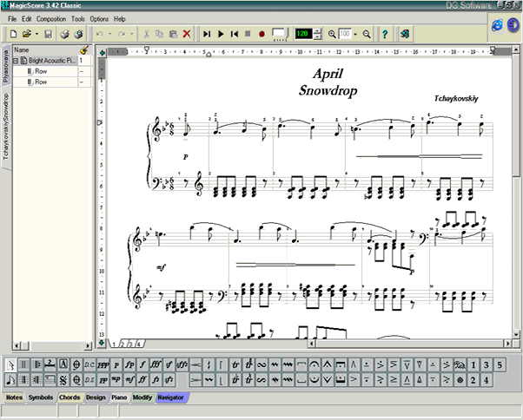This screenshot has height=420, width=523.
Task: Switch to the TchaykovskiySnowdrop vertical tab
Action: (6, 128)
